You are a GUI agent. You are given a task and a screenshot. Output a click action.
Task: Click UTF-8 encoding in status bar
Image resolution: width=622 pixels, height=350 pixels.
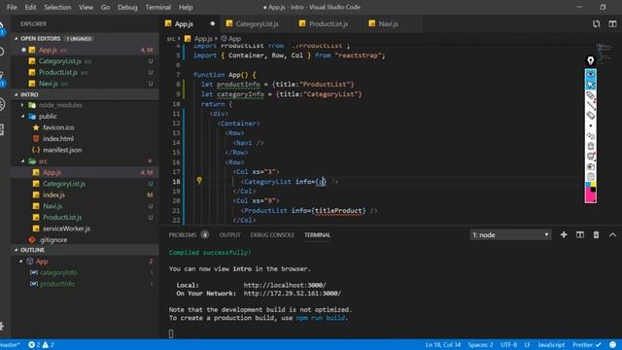(508, 345)
